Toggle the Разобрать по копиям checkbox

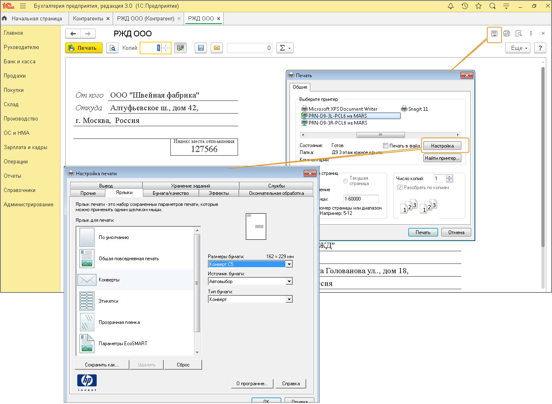point(400,187)
